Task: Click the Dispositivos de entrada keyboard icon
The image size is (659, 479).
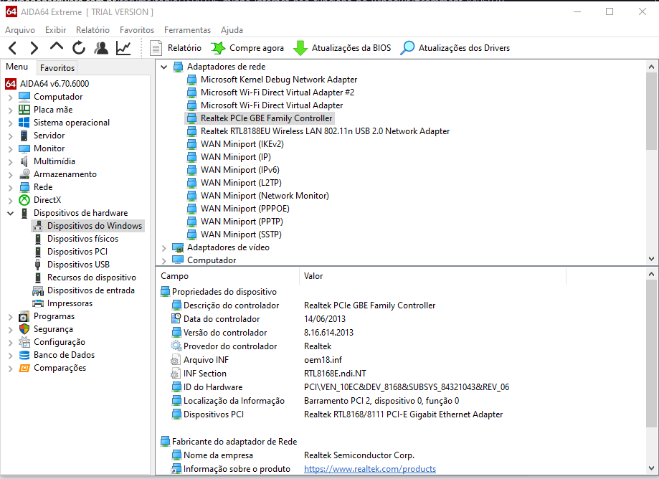Action: 38,290
